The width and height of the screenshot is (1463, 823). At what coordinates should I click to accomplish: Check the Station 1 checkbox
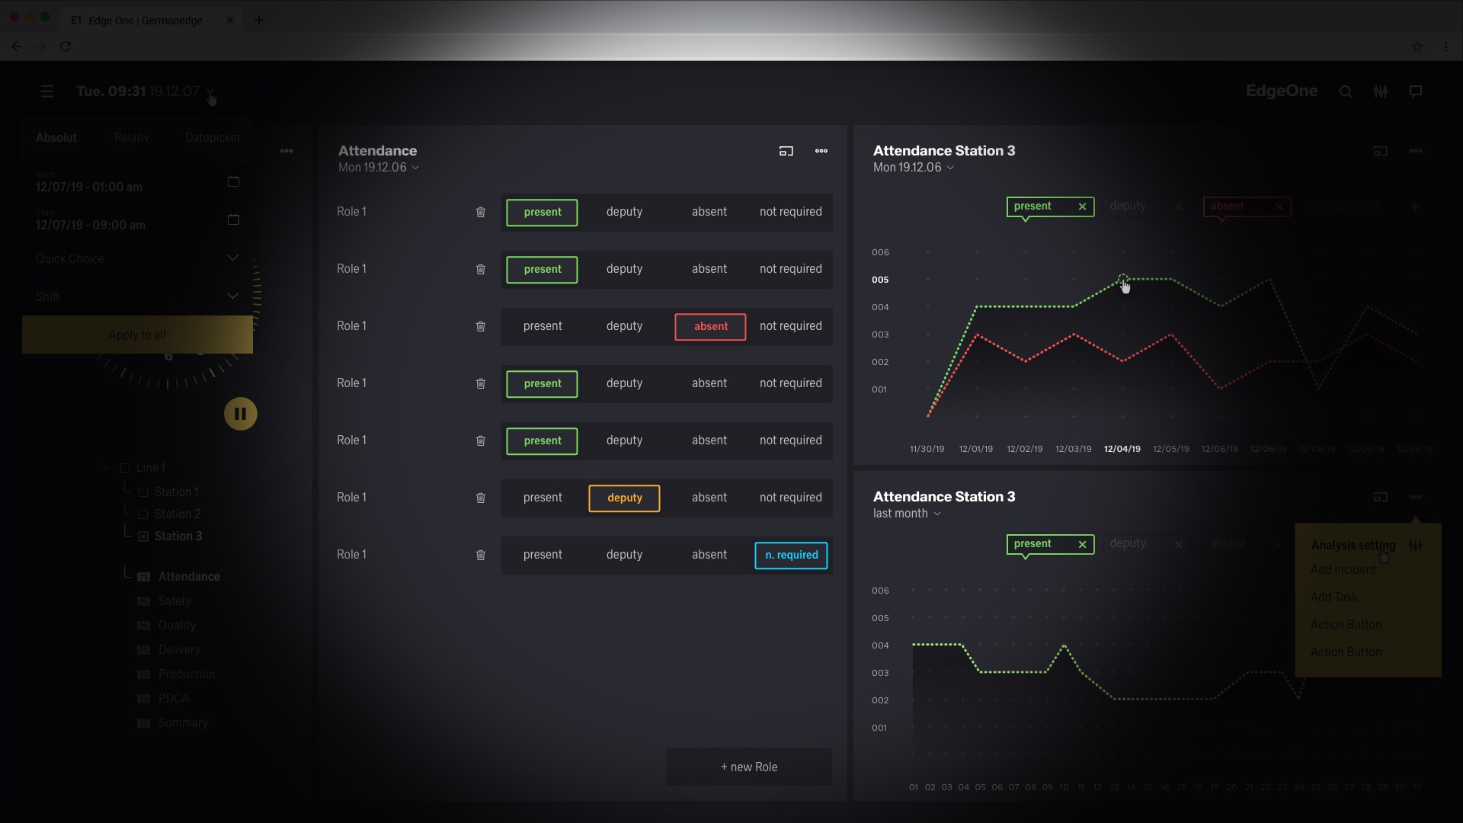click(143, 492)
